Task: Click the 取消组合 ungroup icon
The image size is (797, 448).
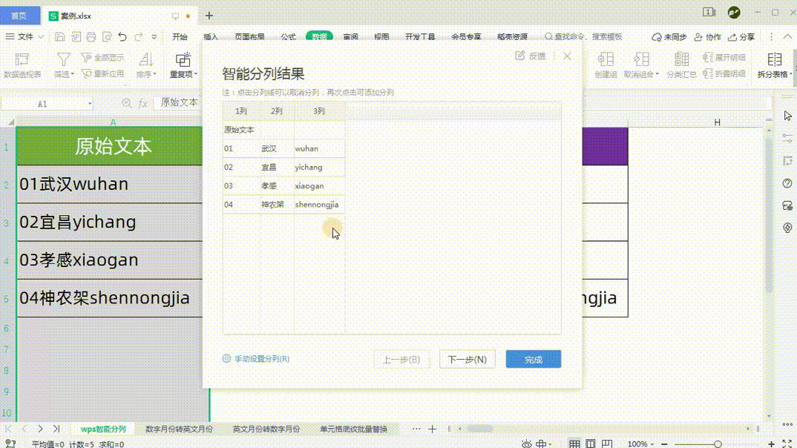Action: coord(641,59)
